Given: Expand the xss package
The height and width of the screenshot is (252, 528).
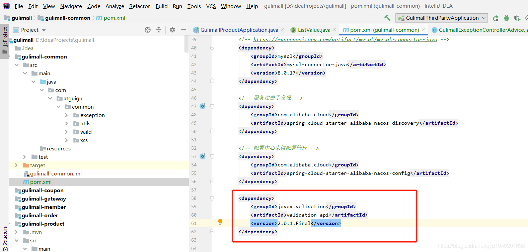Looking at the screenshot, I should (66, 140).
